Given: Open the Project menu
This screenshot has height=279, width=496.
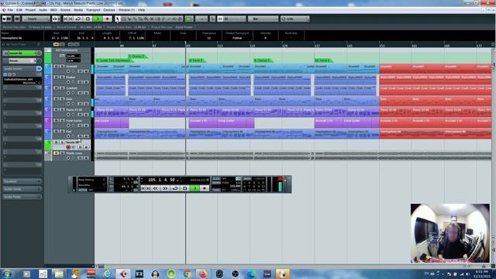Looking at the screenshot, I should point(30,10).
